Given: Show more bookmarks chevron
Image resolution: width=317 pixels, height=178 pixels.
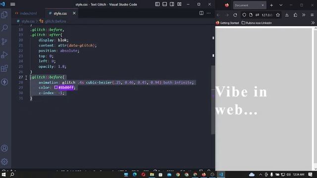Looking at the screenshot, I should tap(313, 23).
